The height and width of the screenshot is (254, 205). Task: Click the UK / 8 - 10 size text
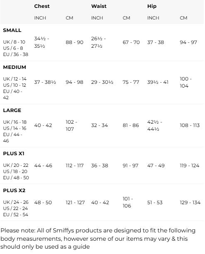click(14, 42)
